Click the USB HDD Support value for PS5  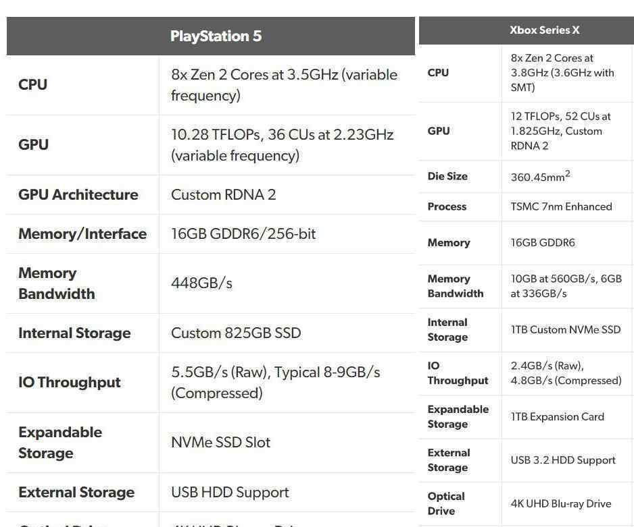230,493
